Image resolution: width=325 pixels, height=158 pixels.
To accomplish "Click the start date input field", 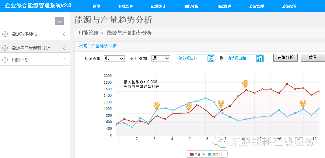I will (x=193, y=58).
